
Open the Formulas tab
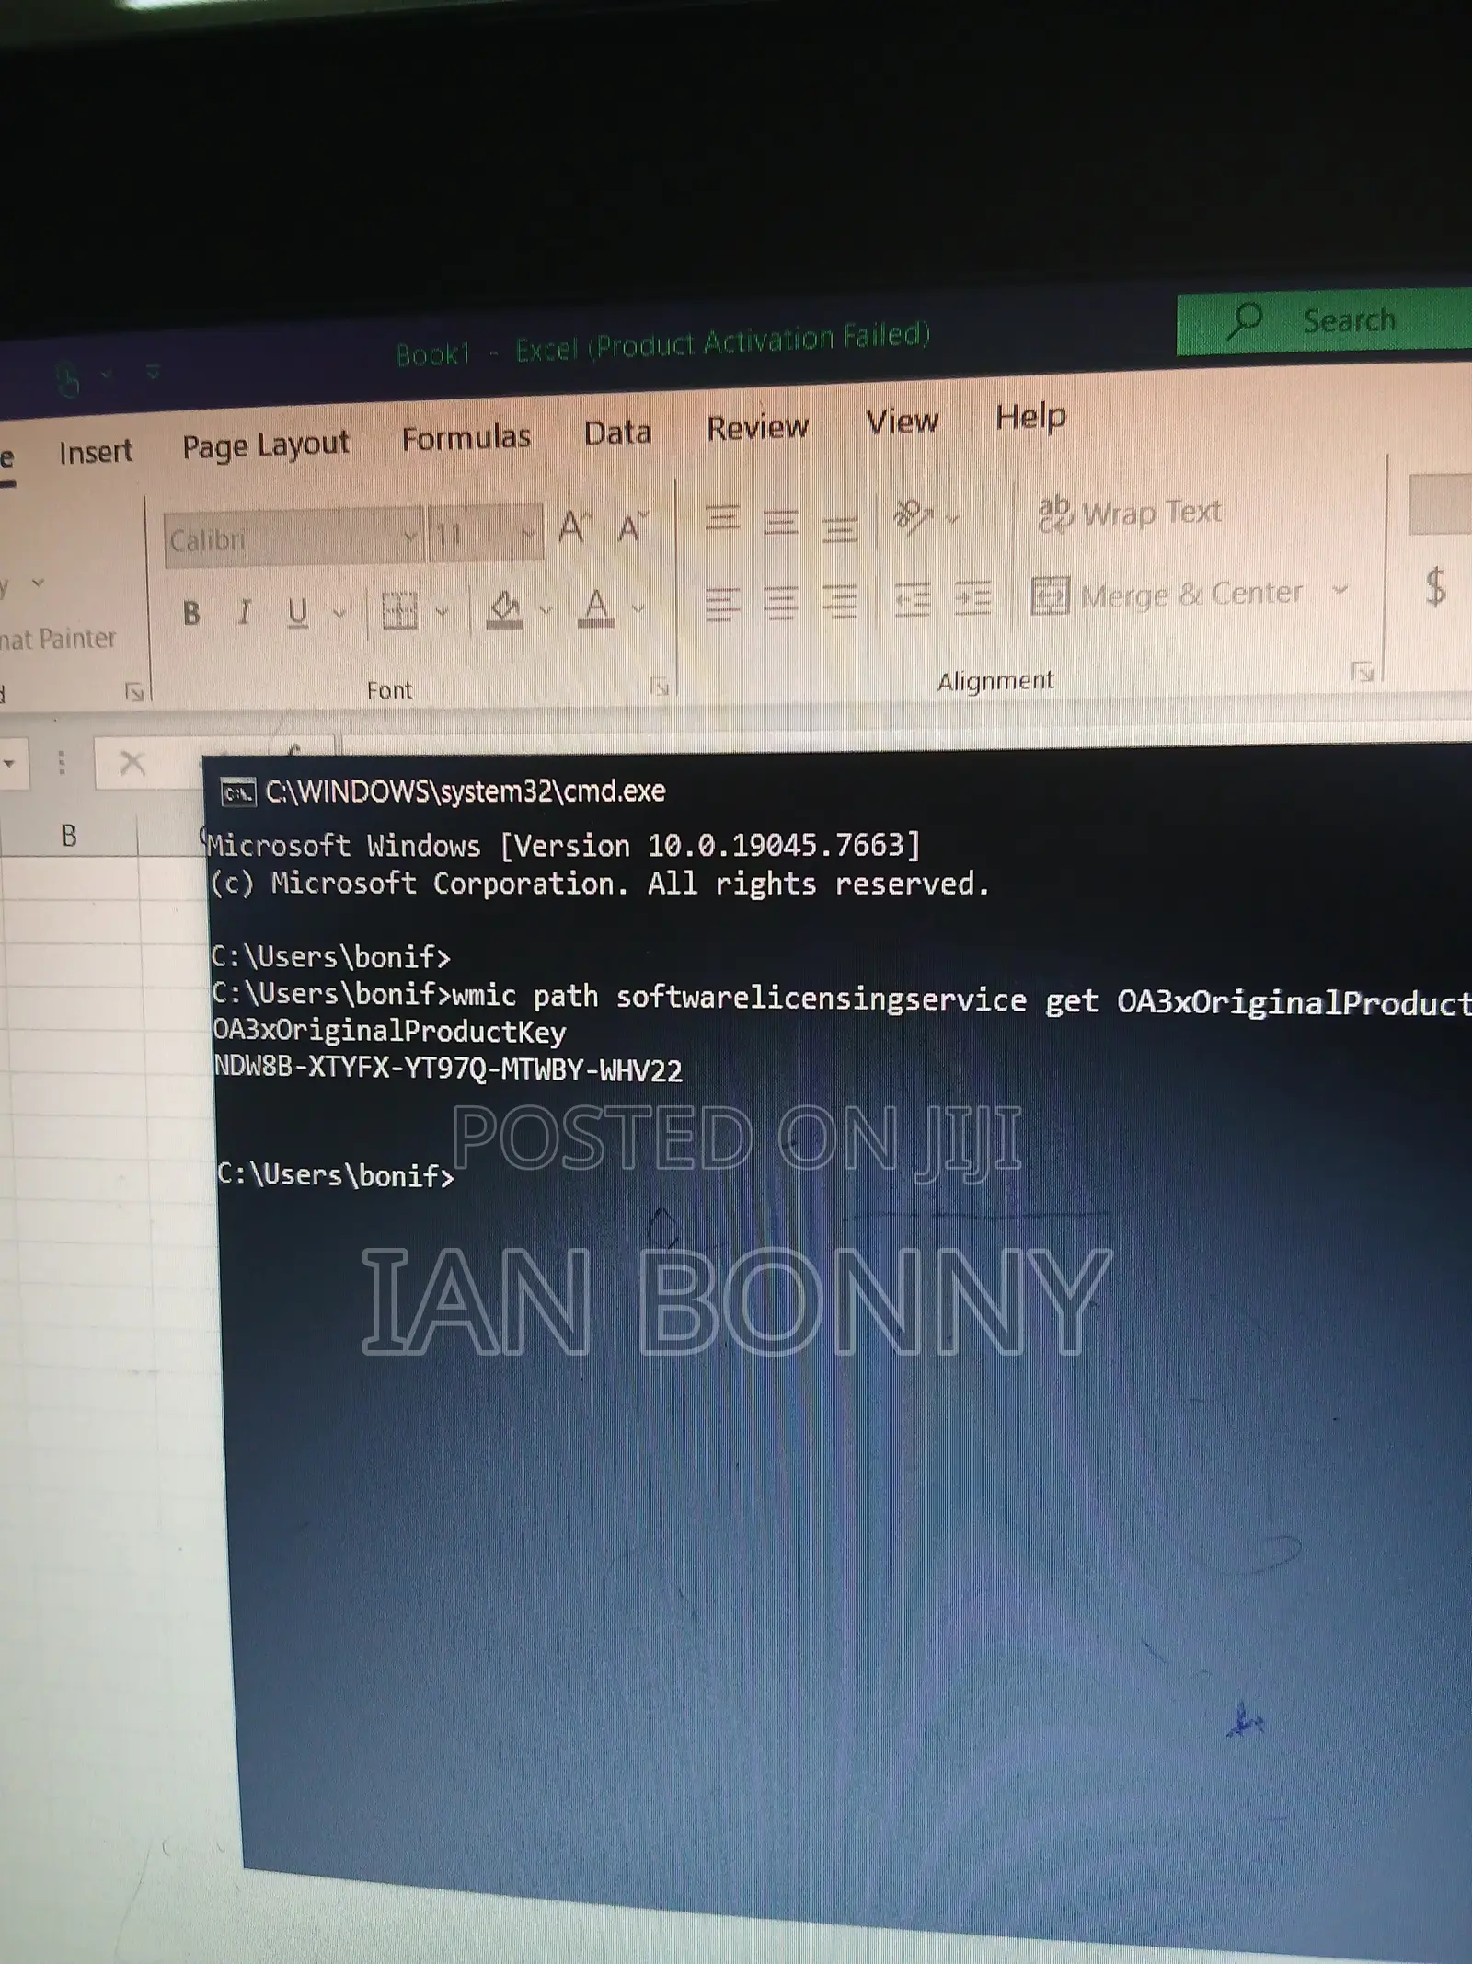click(x=466, y=437)
